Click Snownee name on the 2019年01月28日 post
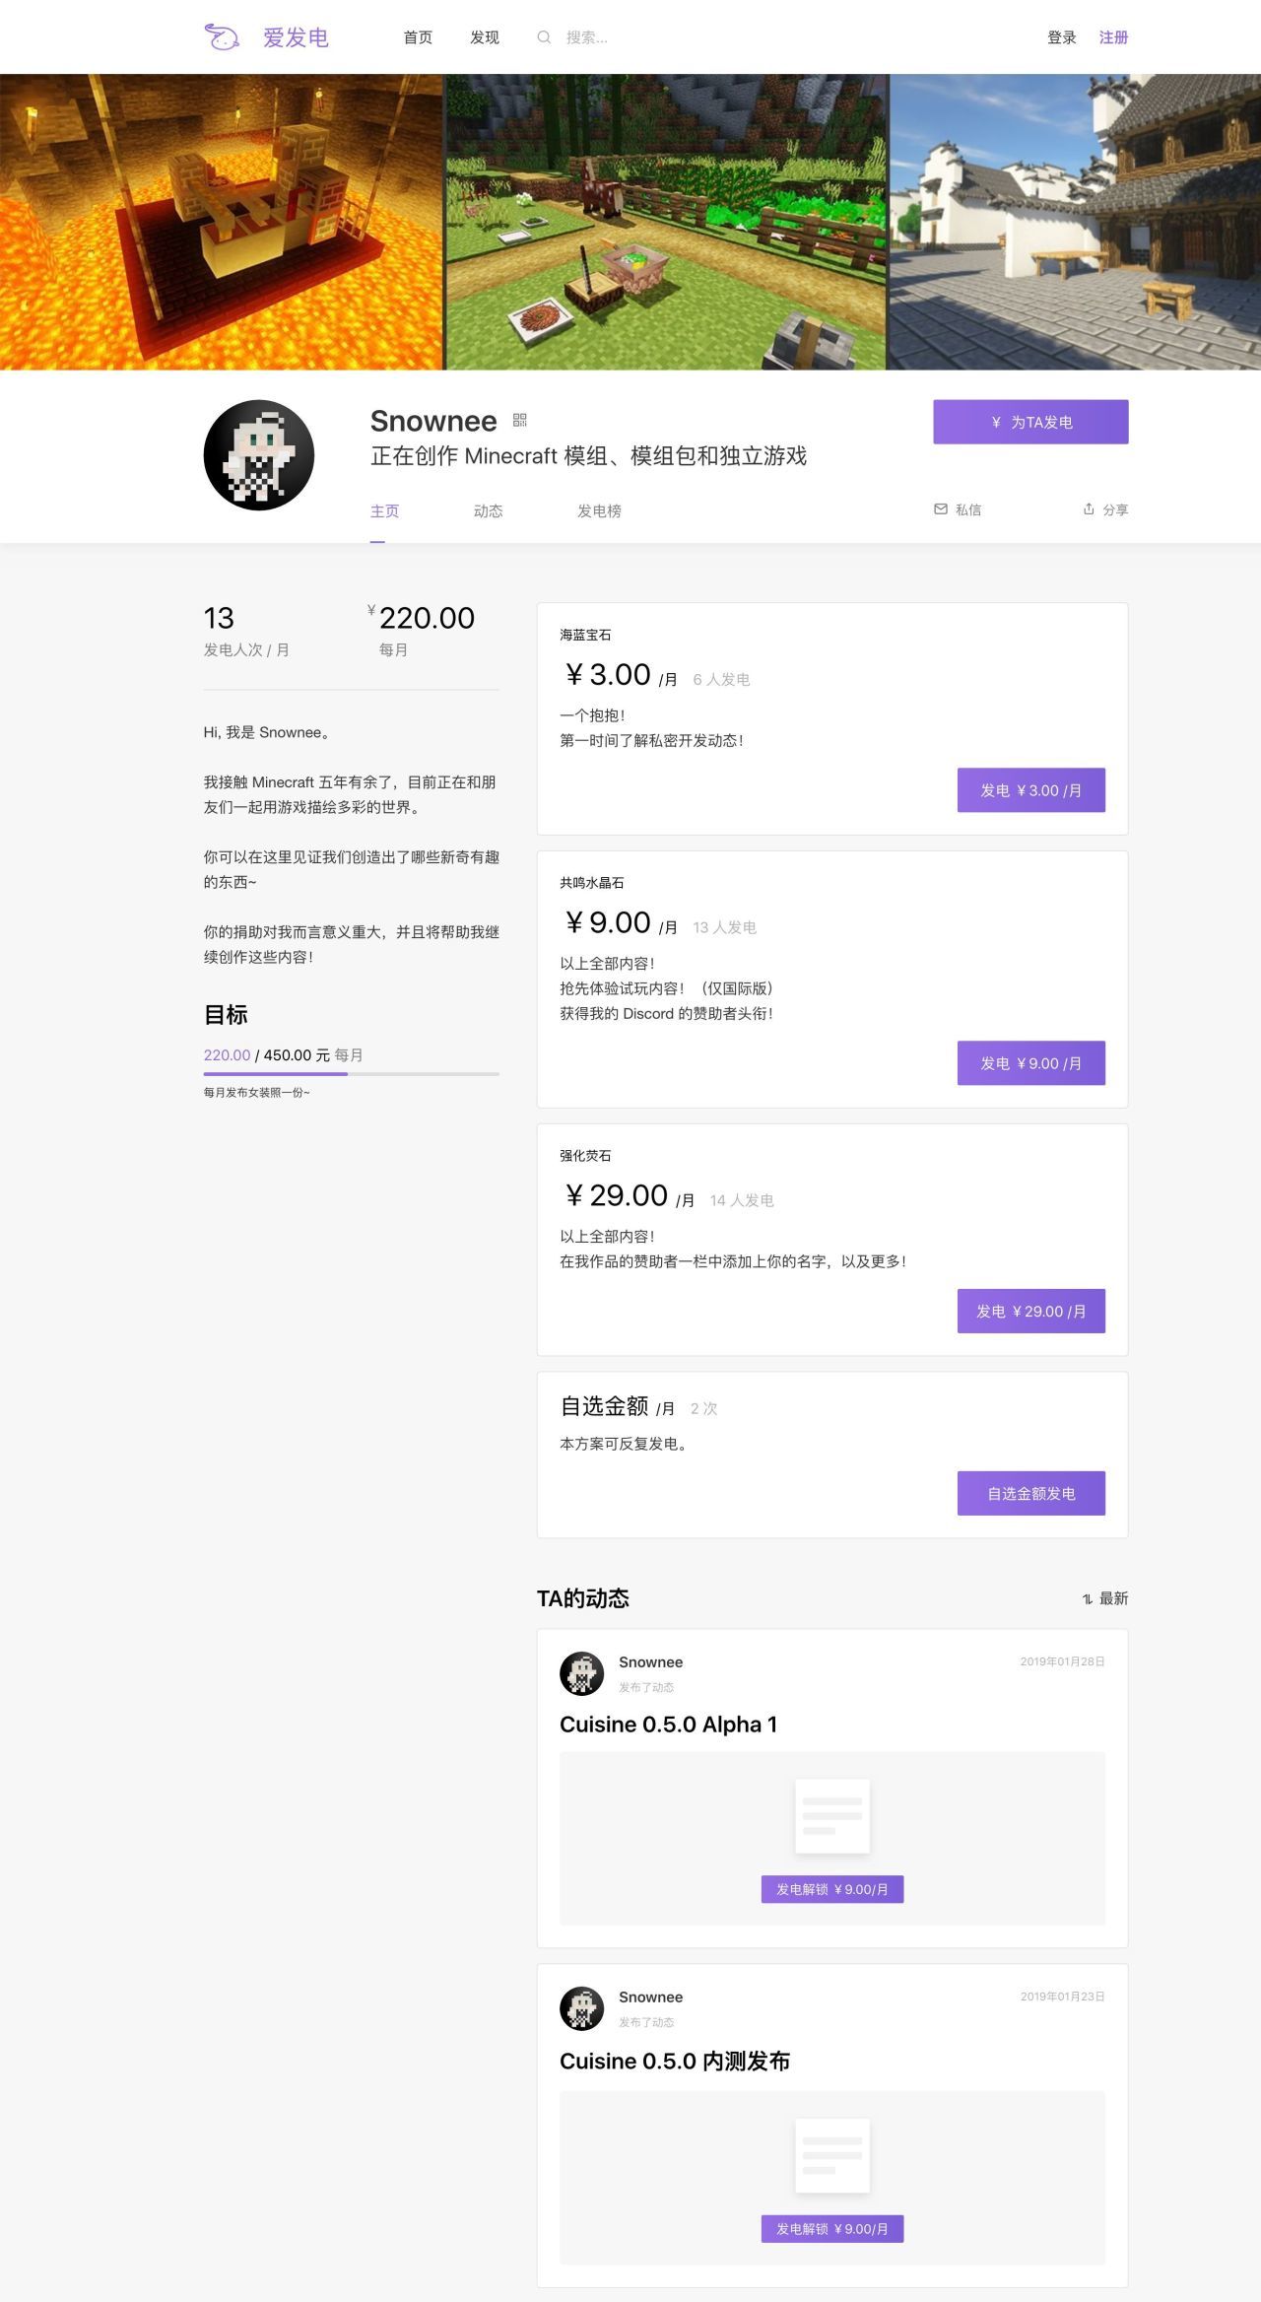The image size is (1261, 2302). (x=650, y=1662)
